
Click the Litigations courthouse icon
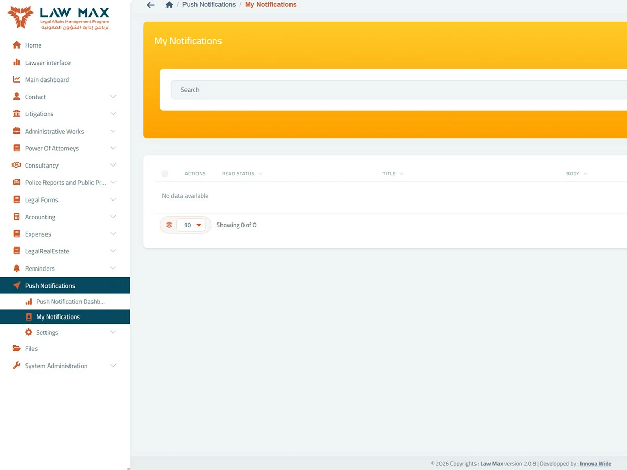point(17,114)
